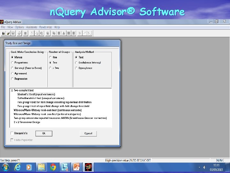Click the curve plot toolbar icon
This screenshot has height=173, width=230.
tap(85, 33)
